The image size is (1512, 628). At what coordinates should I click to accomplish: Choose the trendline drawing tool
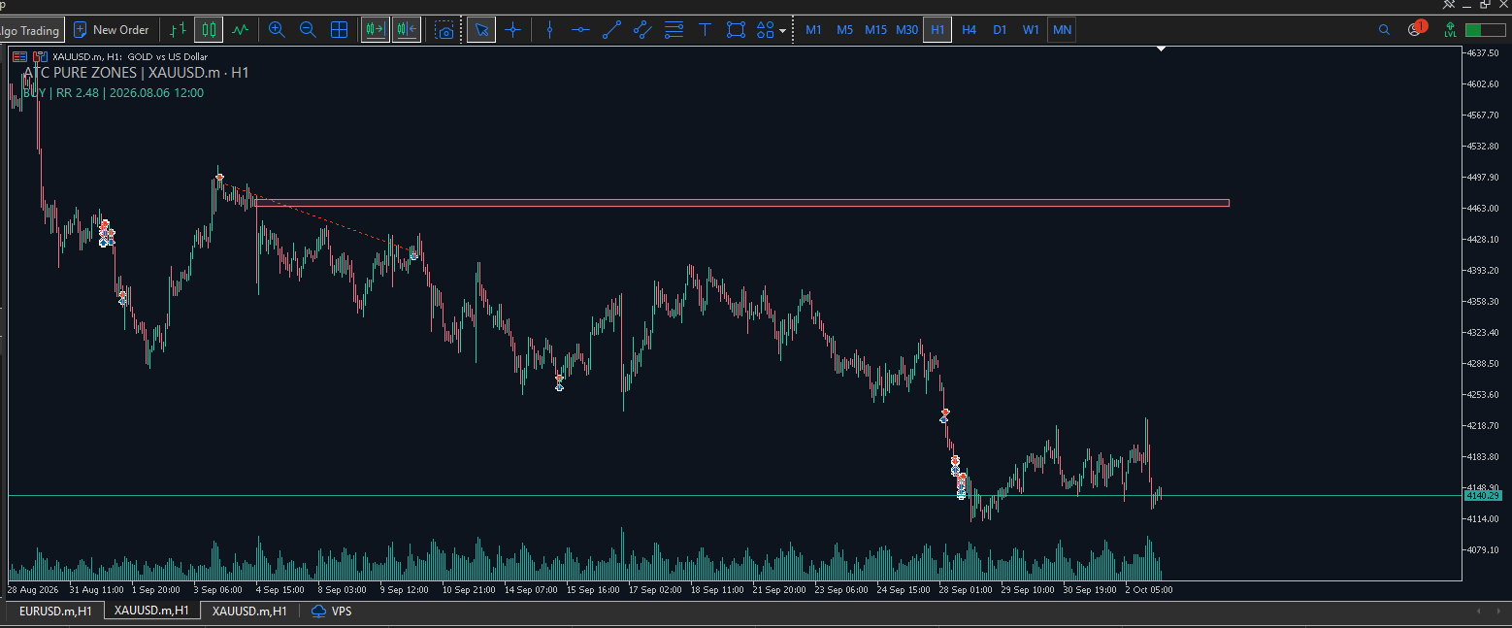pos(611,30)
